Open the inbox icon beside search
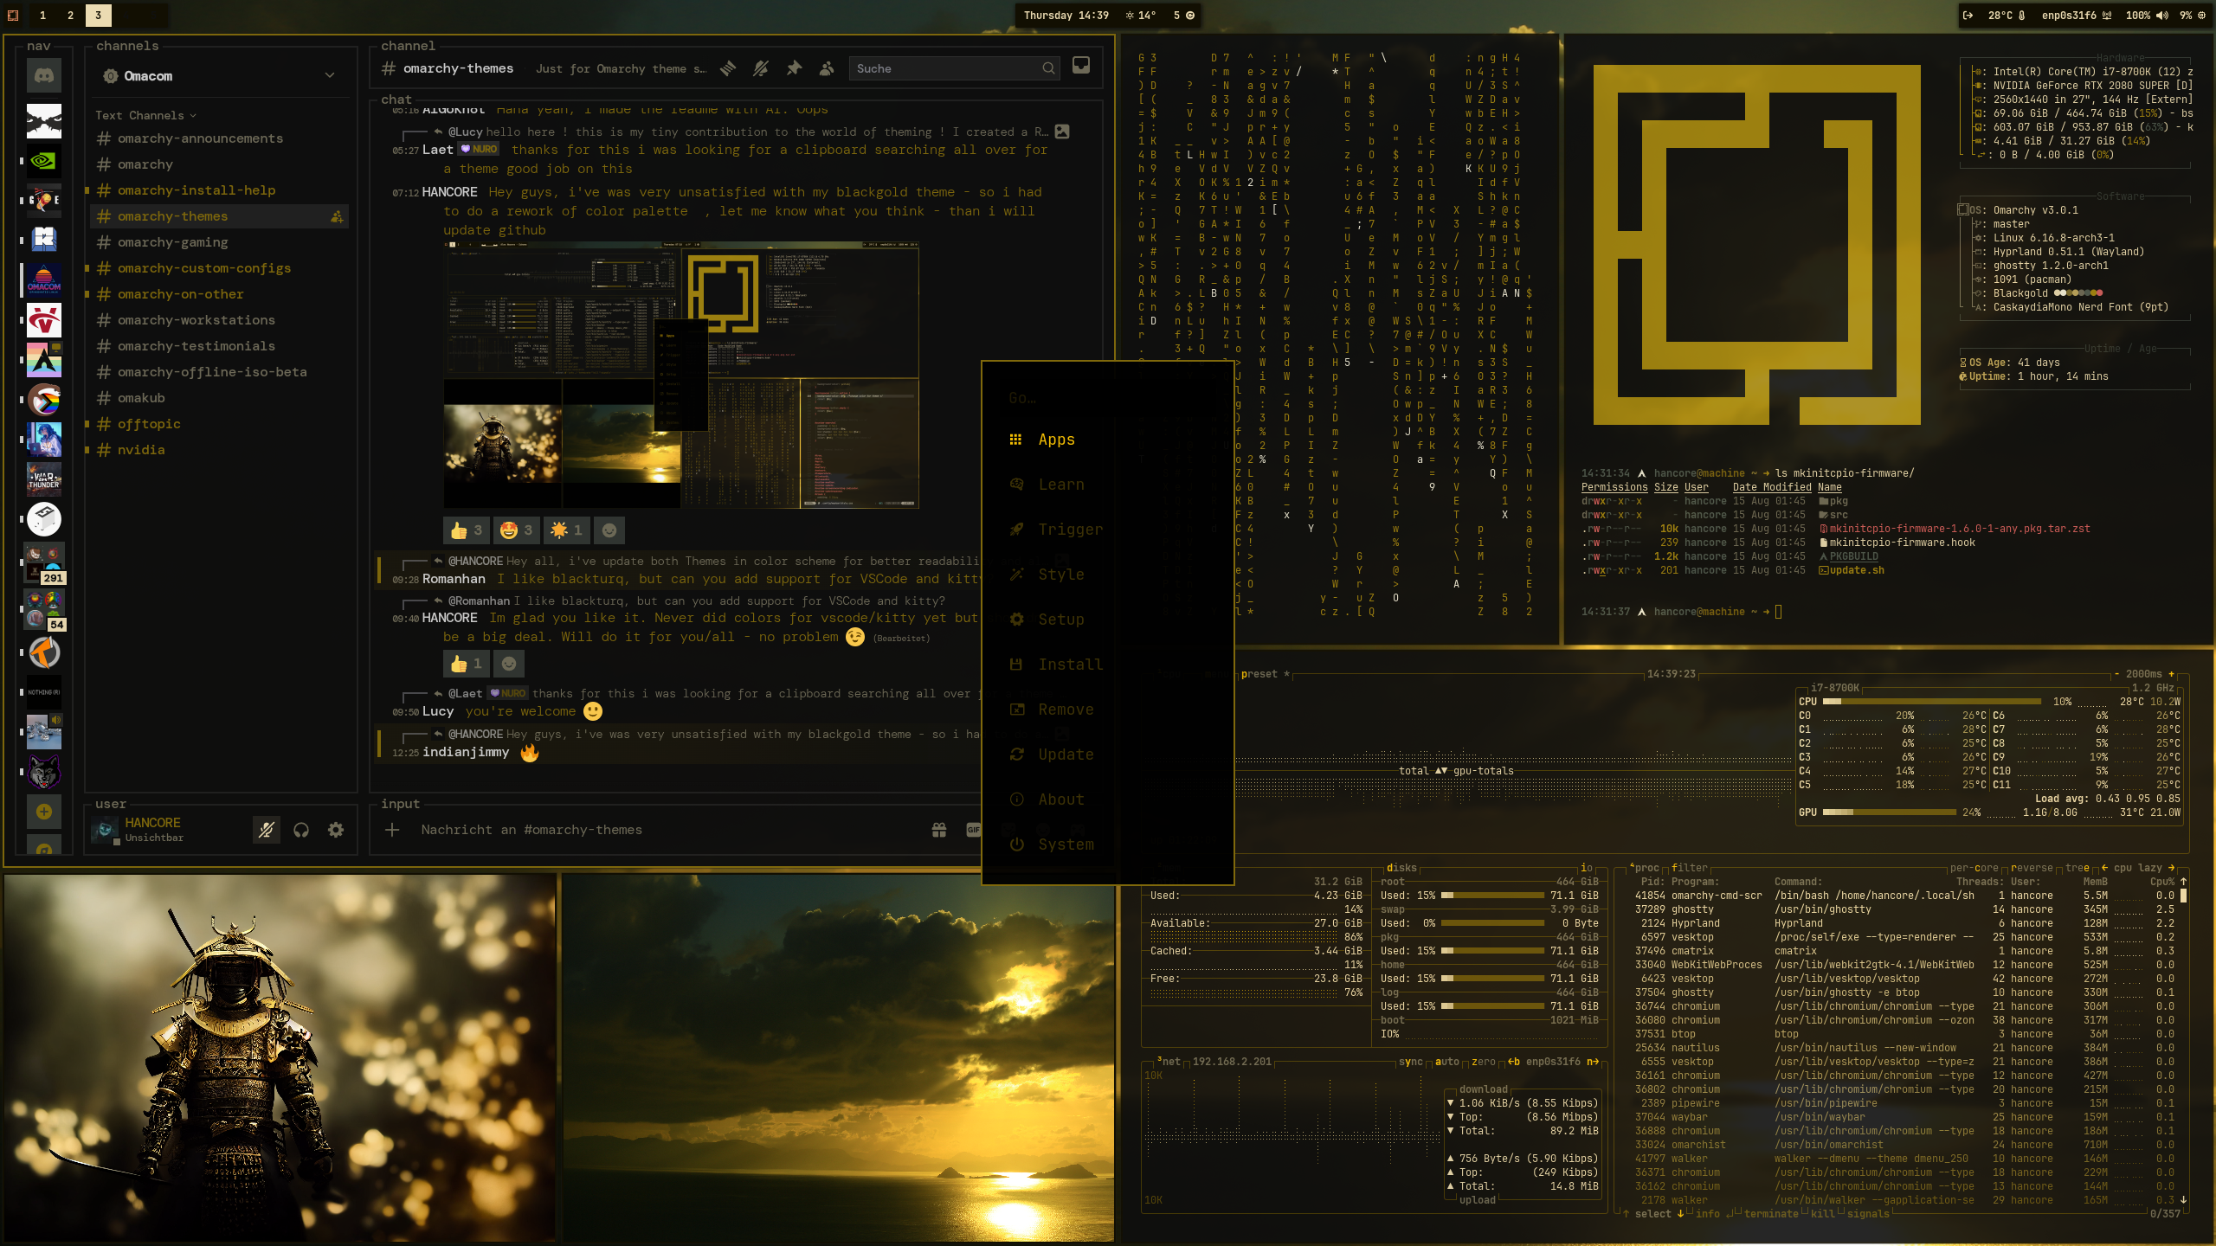The height and width of the screenshot is (1246, 2216). point(1081,67)
